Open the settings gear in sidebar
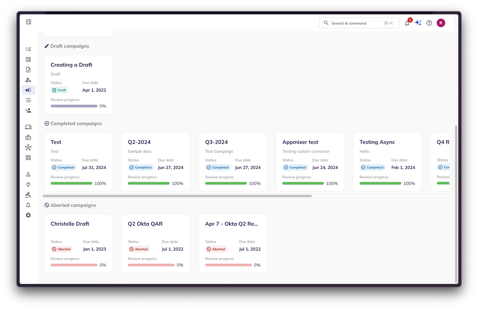The width and height of the screenshot is (478, 309). 28,215
